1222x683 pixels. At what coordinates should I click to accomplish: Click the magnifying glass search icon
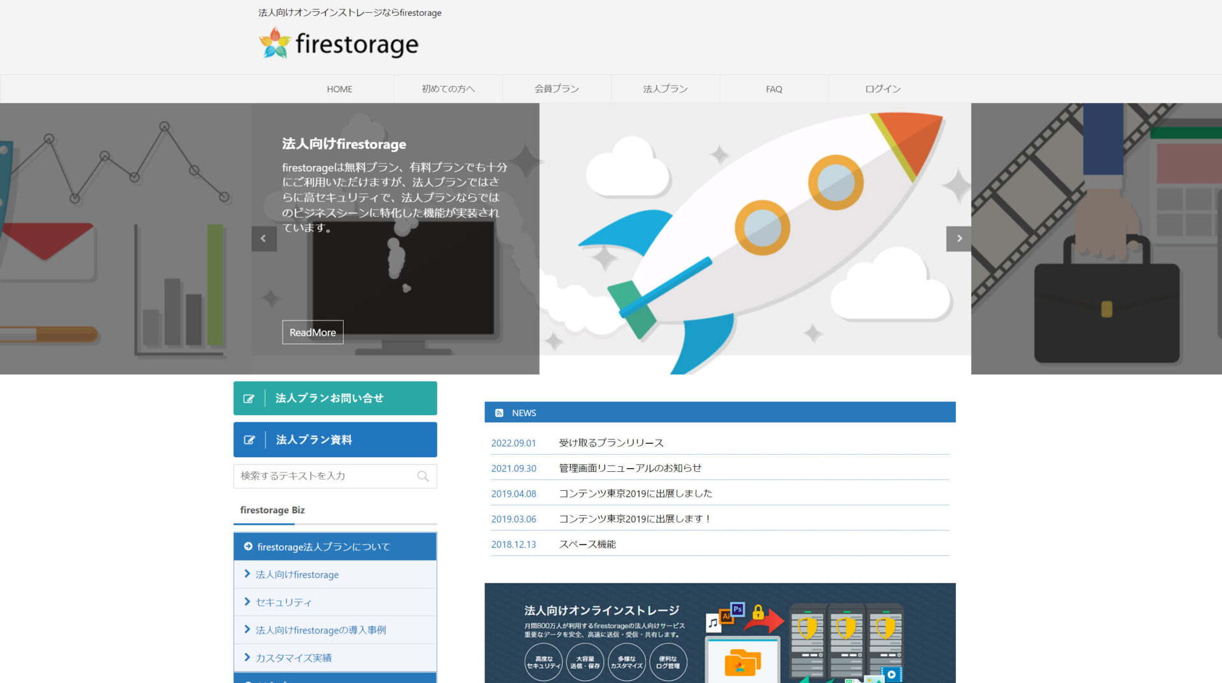coord(422,476)
